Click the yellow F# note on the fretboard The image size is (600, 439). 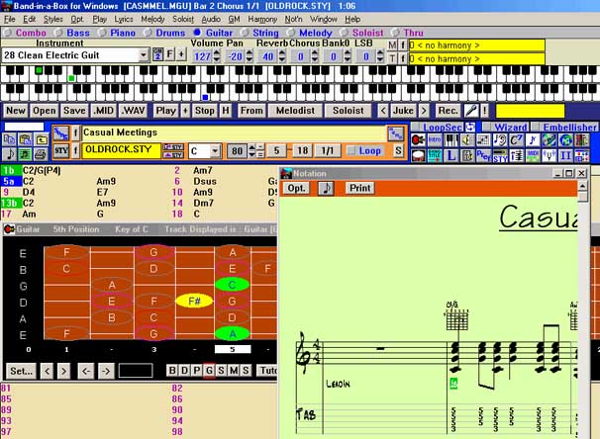[x=194, y=302]
